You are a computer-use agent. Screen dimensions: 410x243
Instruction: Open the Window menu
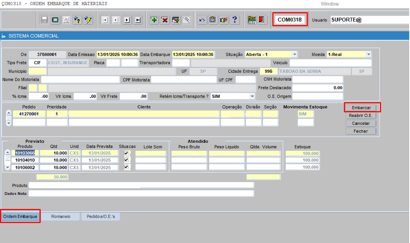[x=329, y=4]
